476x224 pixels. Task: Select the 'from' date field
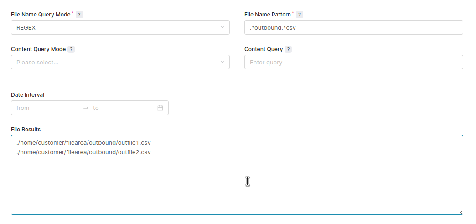(x=46, y=108)
